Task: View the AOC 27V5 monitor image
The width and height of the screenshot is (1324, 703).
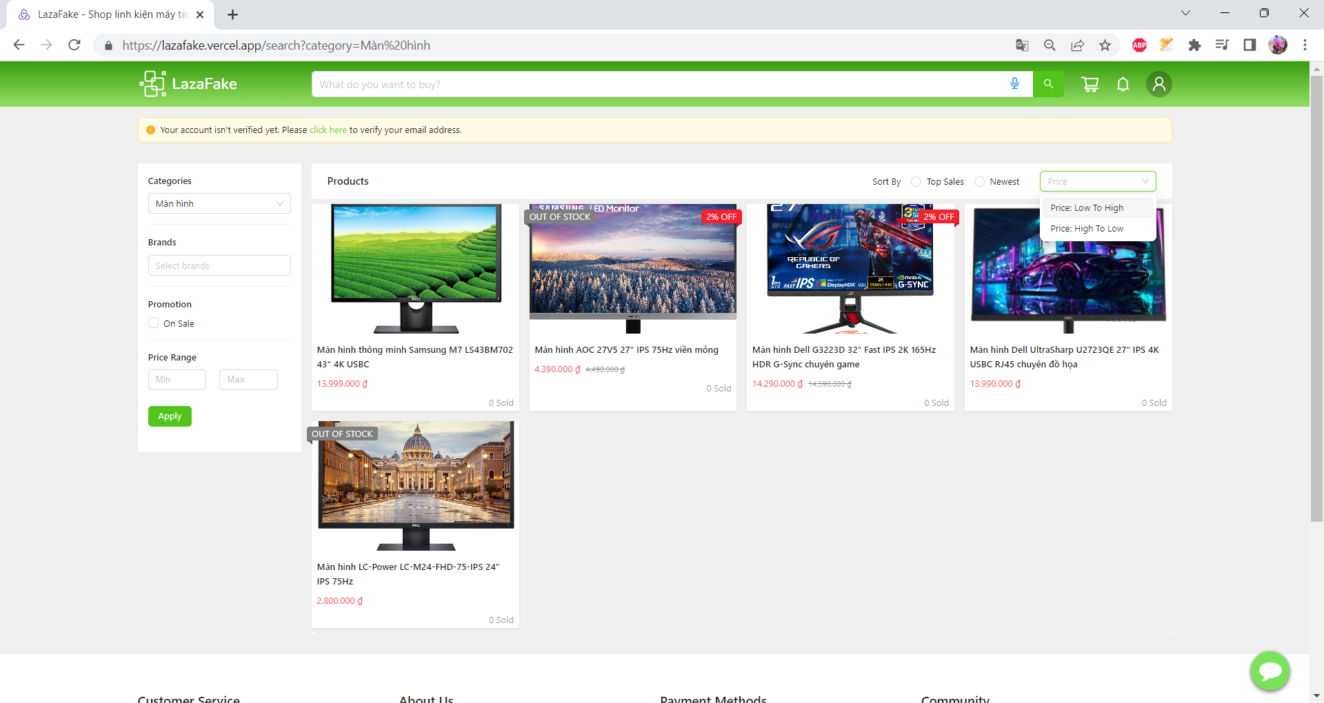Action: coord(632,269)
